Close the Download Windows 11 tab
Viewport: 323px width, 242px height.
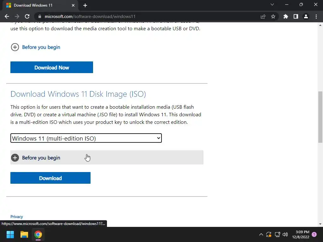tap(73, 5)
